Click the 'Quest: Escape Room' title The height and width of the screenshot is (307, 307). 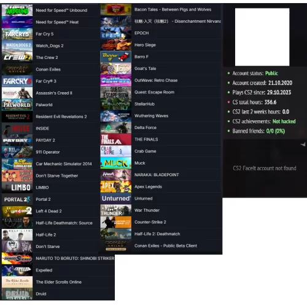pos(154,92)
